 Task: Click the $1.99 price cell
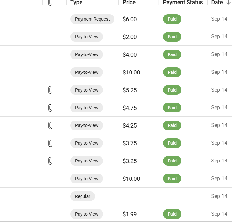[130, 214]
